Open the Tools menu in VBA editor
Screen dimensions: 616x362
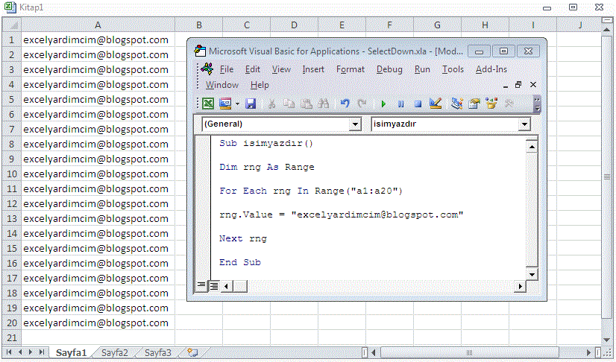453,69
